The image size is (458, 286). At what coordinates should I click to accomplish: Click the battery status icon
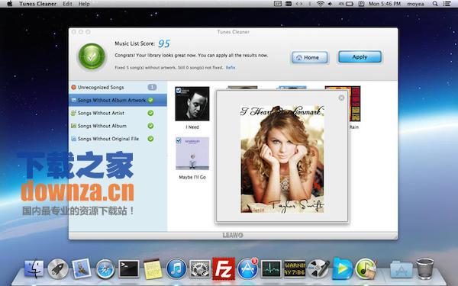[x=350, y=4]
